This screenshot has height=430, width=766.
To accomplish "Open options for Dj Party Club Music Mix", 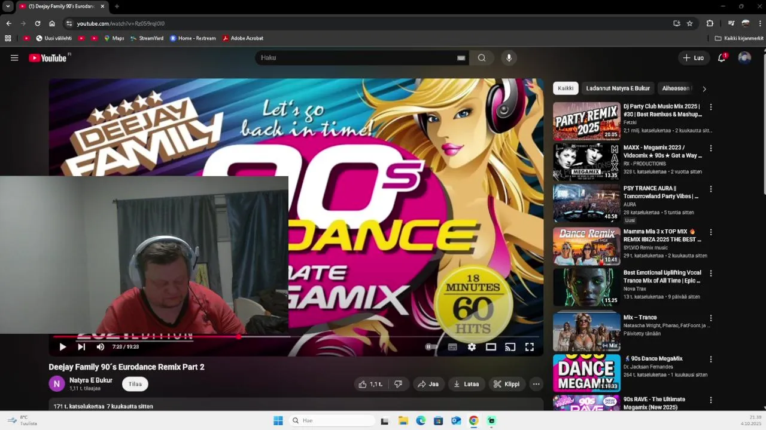I will (711, 107).
